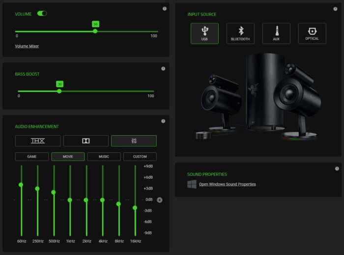Click the SOUND PROPERTIES heading

pos(207,174)
